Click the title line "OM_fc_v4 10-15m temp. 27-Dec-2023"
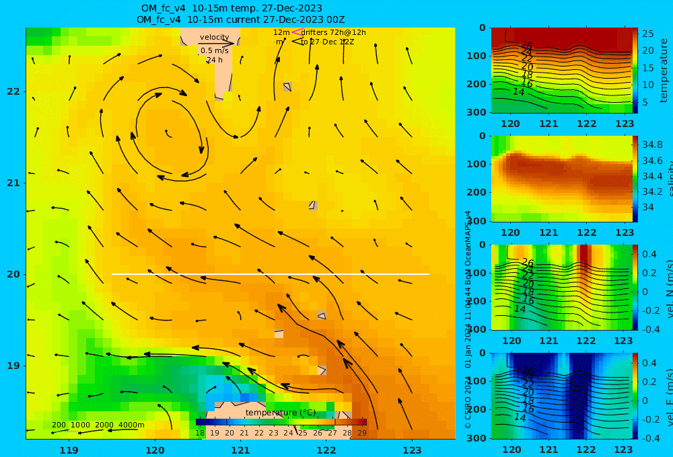This screenshot has width=673, height=457. [x=232, y=7]
